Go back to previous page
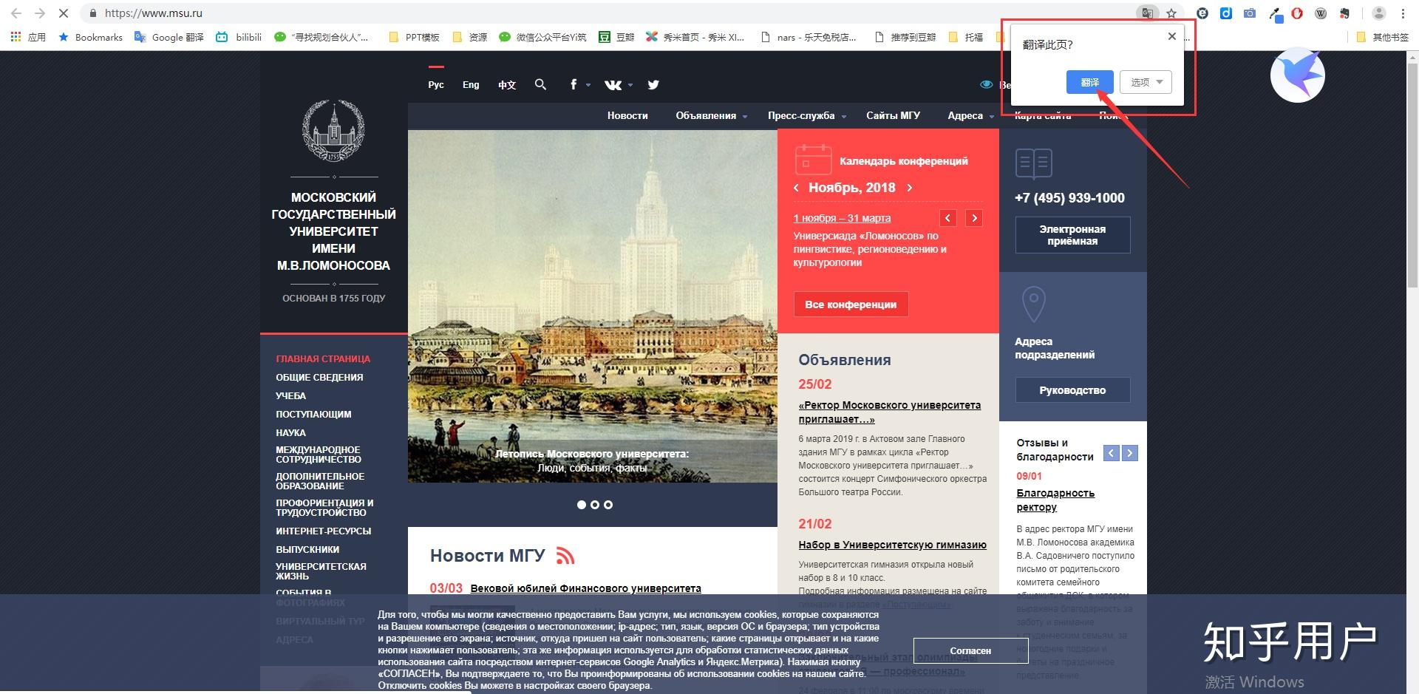 [16, 13]
